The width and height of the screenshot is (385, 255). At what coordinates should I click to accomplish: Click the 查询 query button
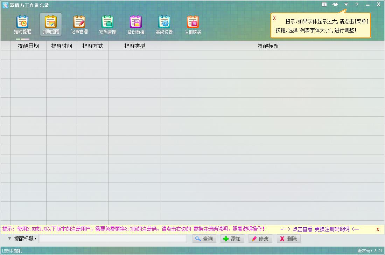[204, 239]
